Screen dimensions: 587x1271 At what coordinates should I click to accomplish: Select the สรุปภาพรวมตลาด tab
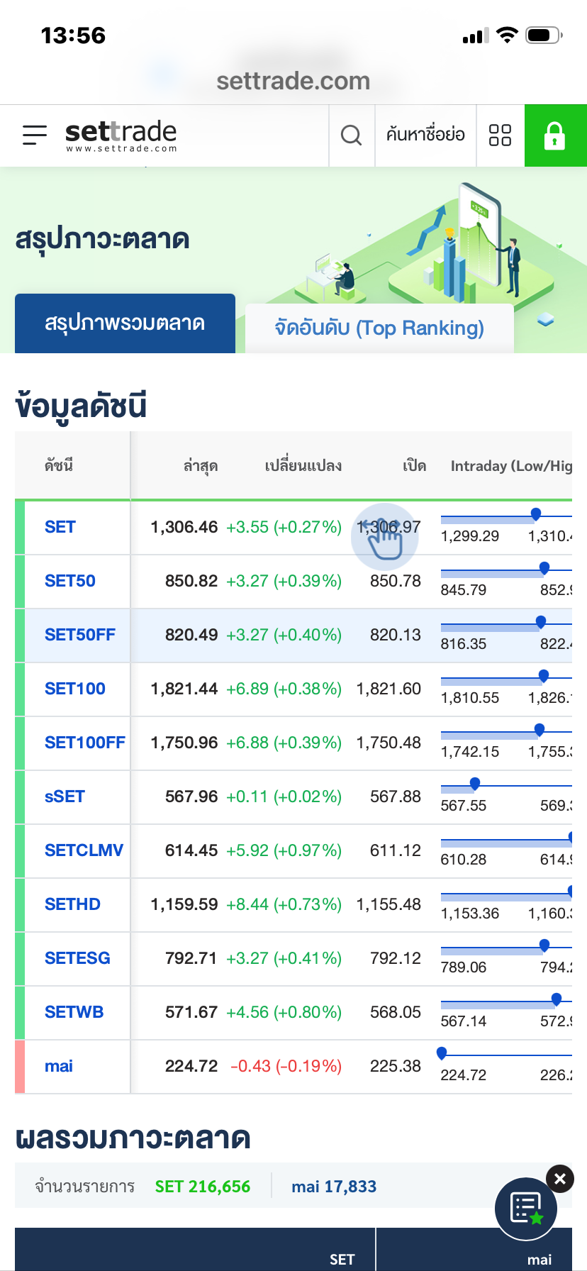pyautogui.click(x=125, y=323)
